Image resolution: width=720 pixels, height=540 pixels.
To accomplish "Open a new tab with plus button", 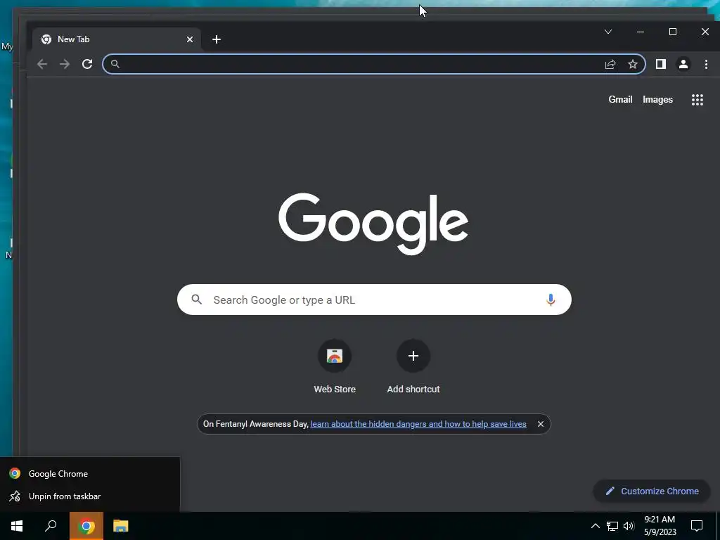I will click(x=217, y=39).
